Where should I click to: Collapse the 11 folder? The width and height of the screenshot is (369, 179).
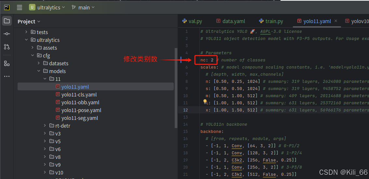[x=45, y=79]
